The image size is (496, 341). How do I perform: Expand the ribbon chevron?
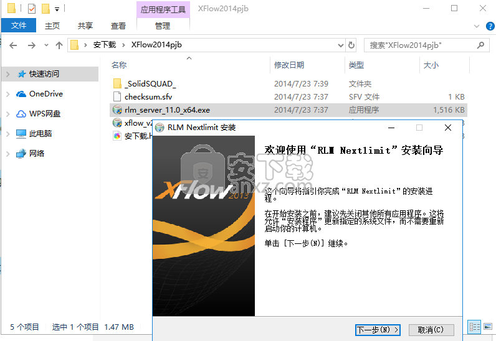[477, 26]
